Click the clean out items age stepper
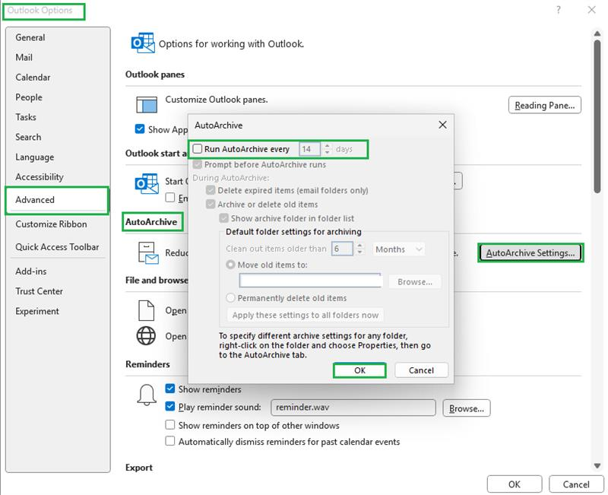608x495 pixels. pos(359,249)
